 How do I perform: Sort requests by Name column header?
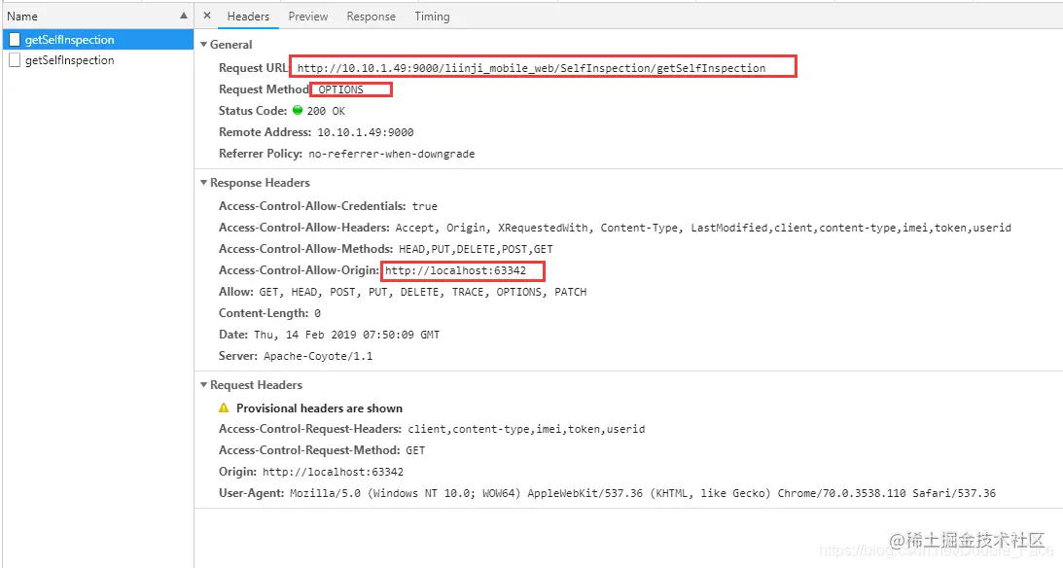click(x=97, y=16)
